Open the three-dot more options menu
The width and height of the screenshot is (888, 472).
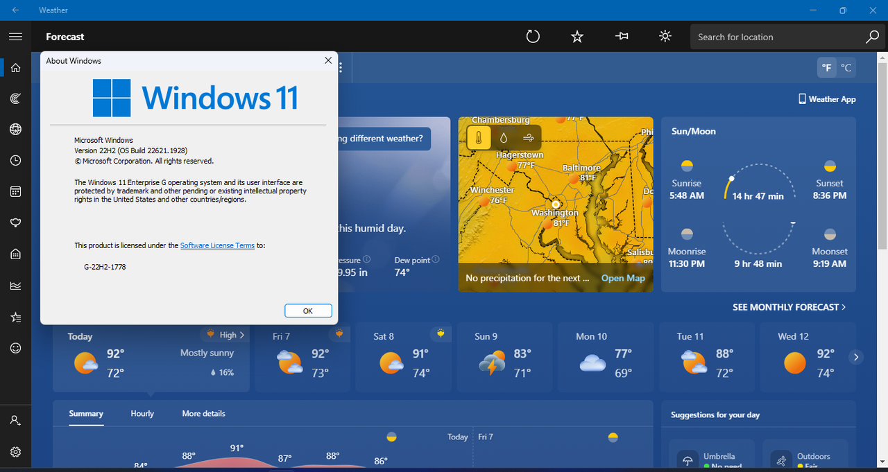click(x=341, y=67)
